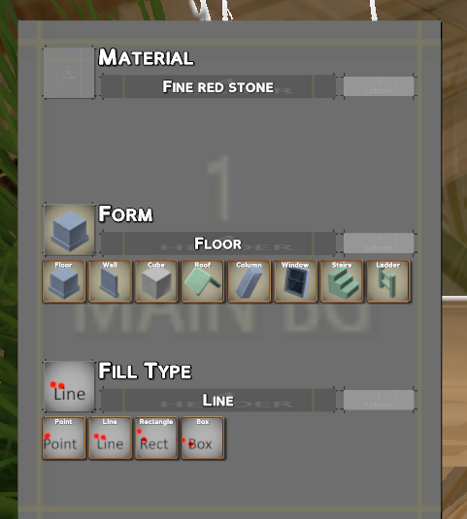Set fill type to Line
The width and height of the screenshot is (467, 519).
click(x=111, y=438)
